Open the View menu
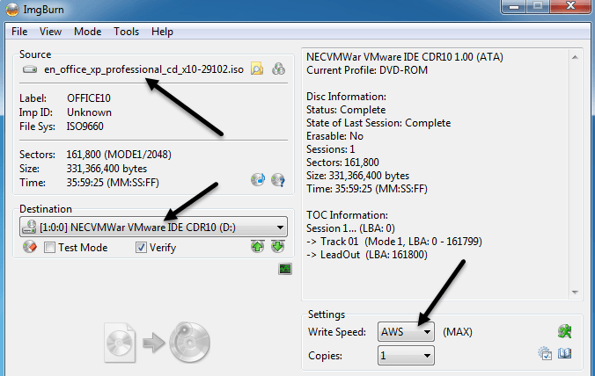 pyautogui.click(x=50, y=32)
